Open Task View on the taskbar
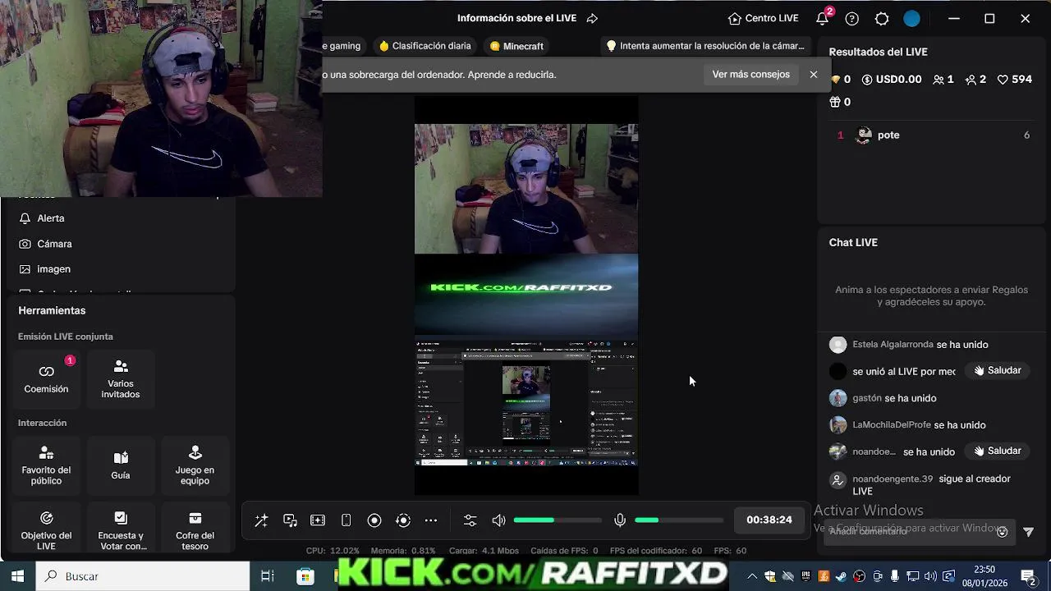 [268, 576]
